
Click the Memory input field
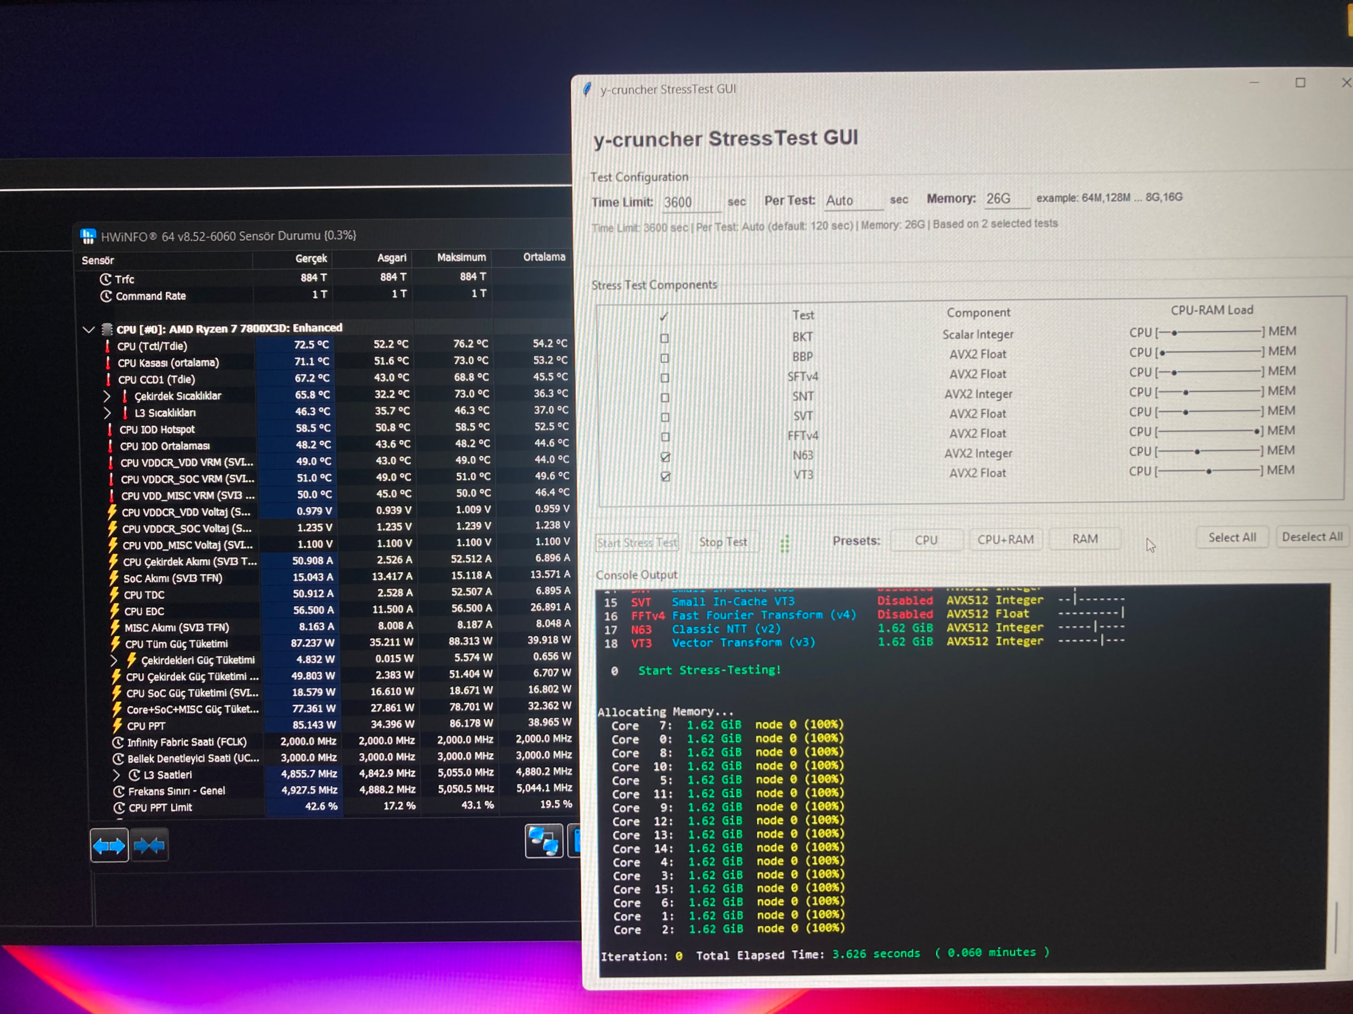pyautogui.click(x=1006, y=199)
